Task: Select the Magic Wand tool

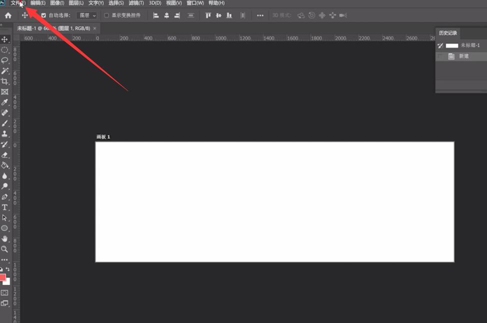Action: pyautogui.click(x=4, y=71)
